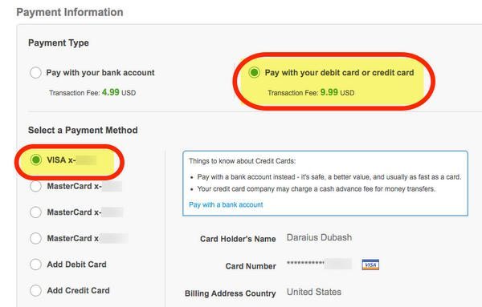Click the Things to know about Credit Cards title
This screenshot has width=482, height=307.
coord(243,161)
